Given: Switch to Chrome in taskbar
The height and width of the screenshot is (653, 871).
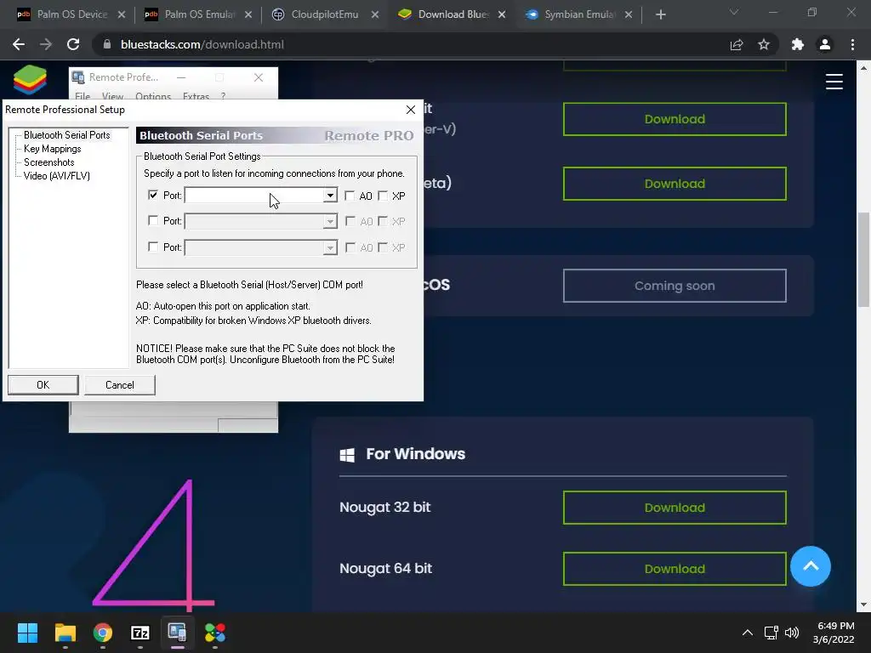Looking at the screenshot, I should [x=103, y=633].
